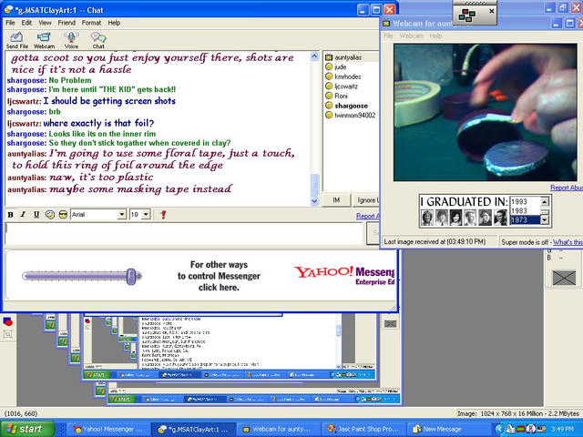This screenshot has width=583, height=437.
Task: Toggle Italic text formatting
Action: pos(23,215)
